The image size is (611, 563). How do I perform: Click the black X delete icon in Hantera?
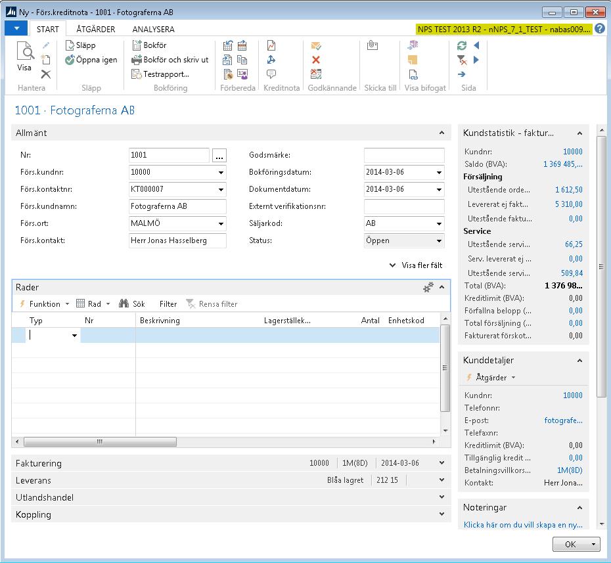(x=45, y=74)
